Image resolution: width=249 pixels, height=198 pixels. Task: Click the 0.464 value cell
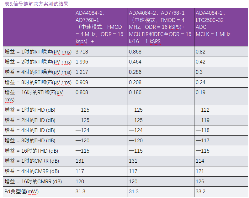tap(135, 62)
